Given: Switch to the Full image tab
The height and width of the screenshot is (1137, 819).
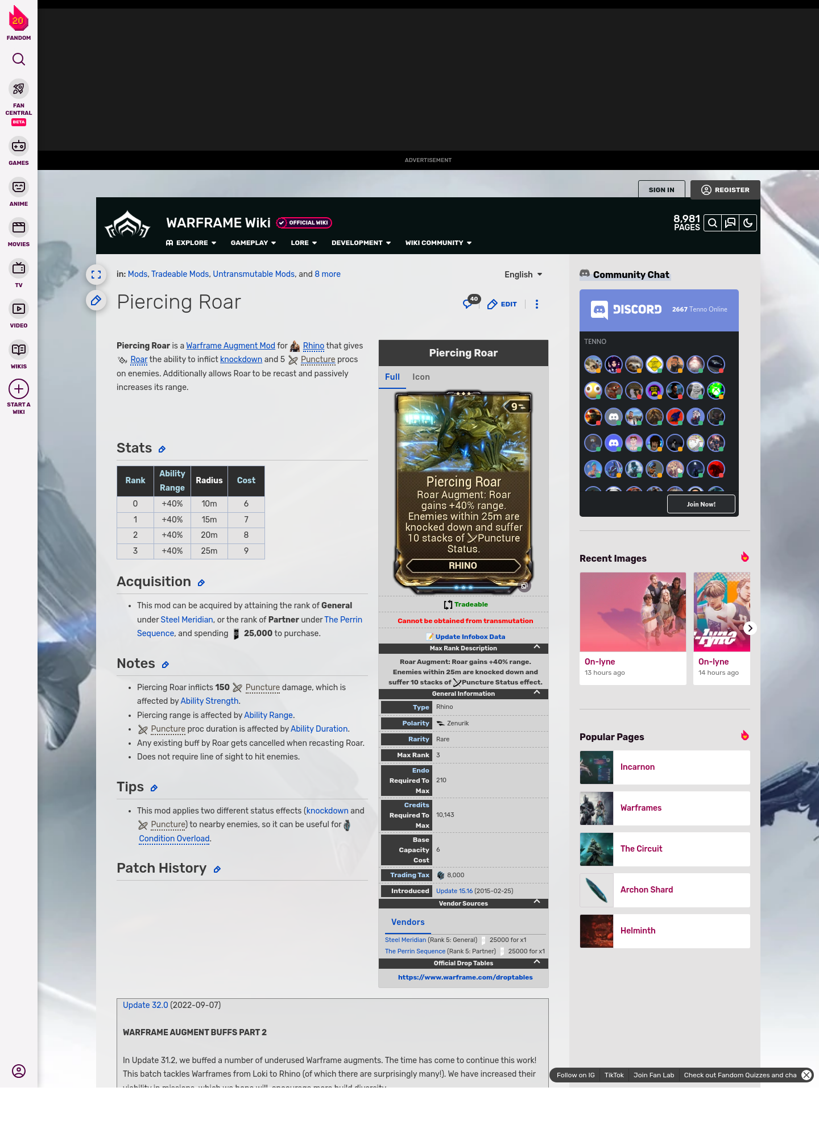Looking at the screenshot, I should [392, 377].
